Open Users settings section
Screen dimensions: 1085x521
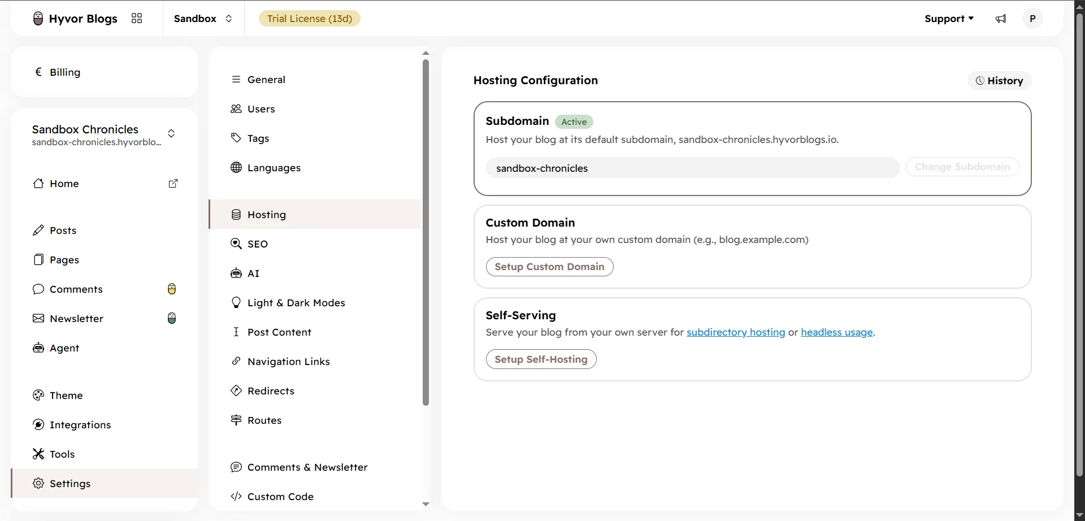click(315, 109)
